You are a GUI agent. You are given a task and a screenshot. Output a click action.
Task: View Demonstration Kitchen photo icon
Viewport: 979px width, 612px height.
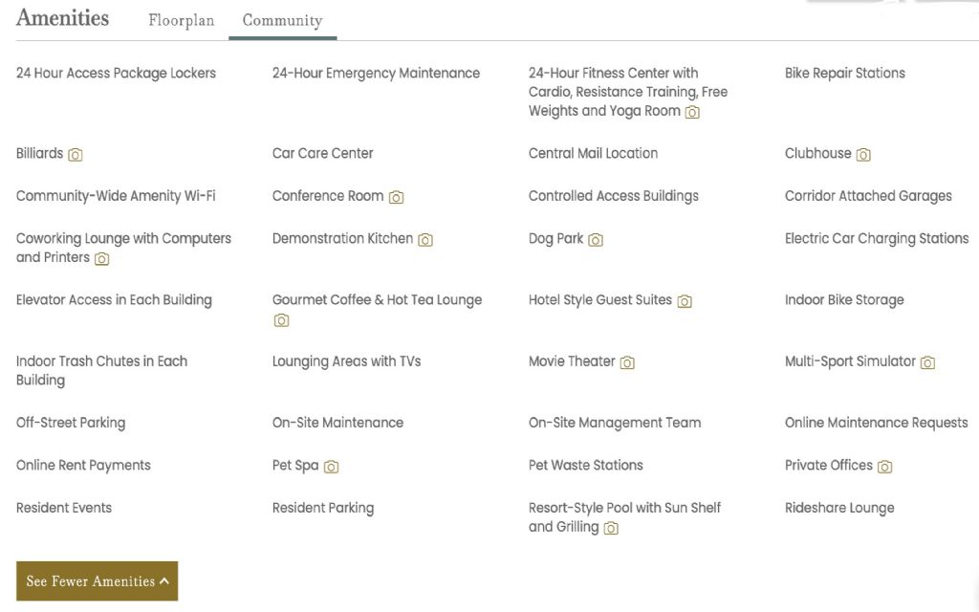(425, 240)
